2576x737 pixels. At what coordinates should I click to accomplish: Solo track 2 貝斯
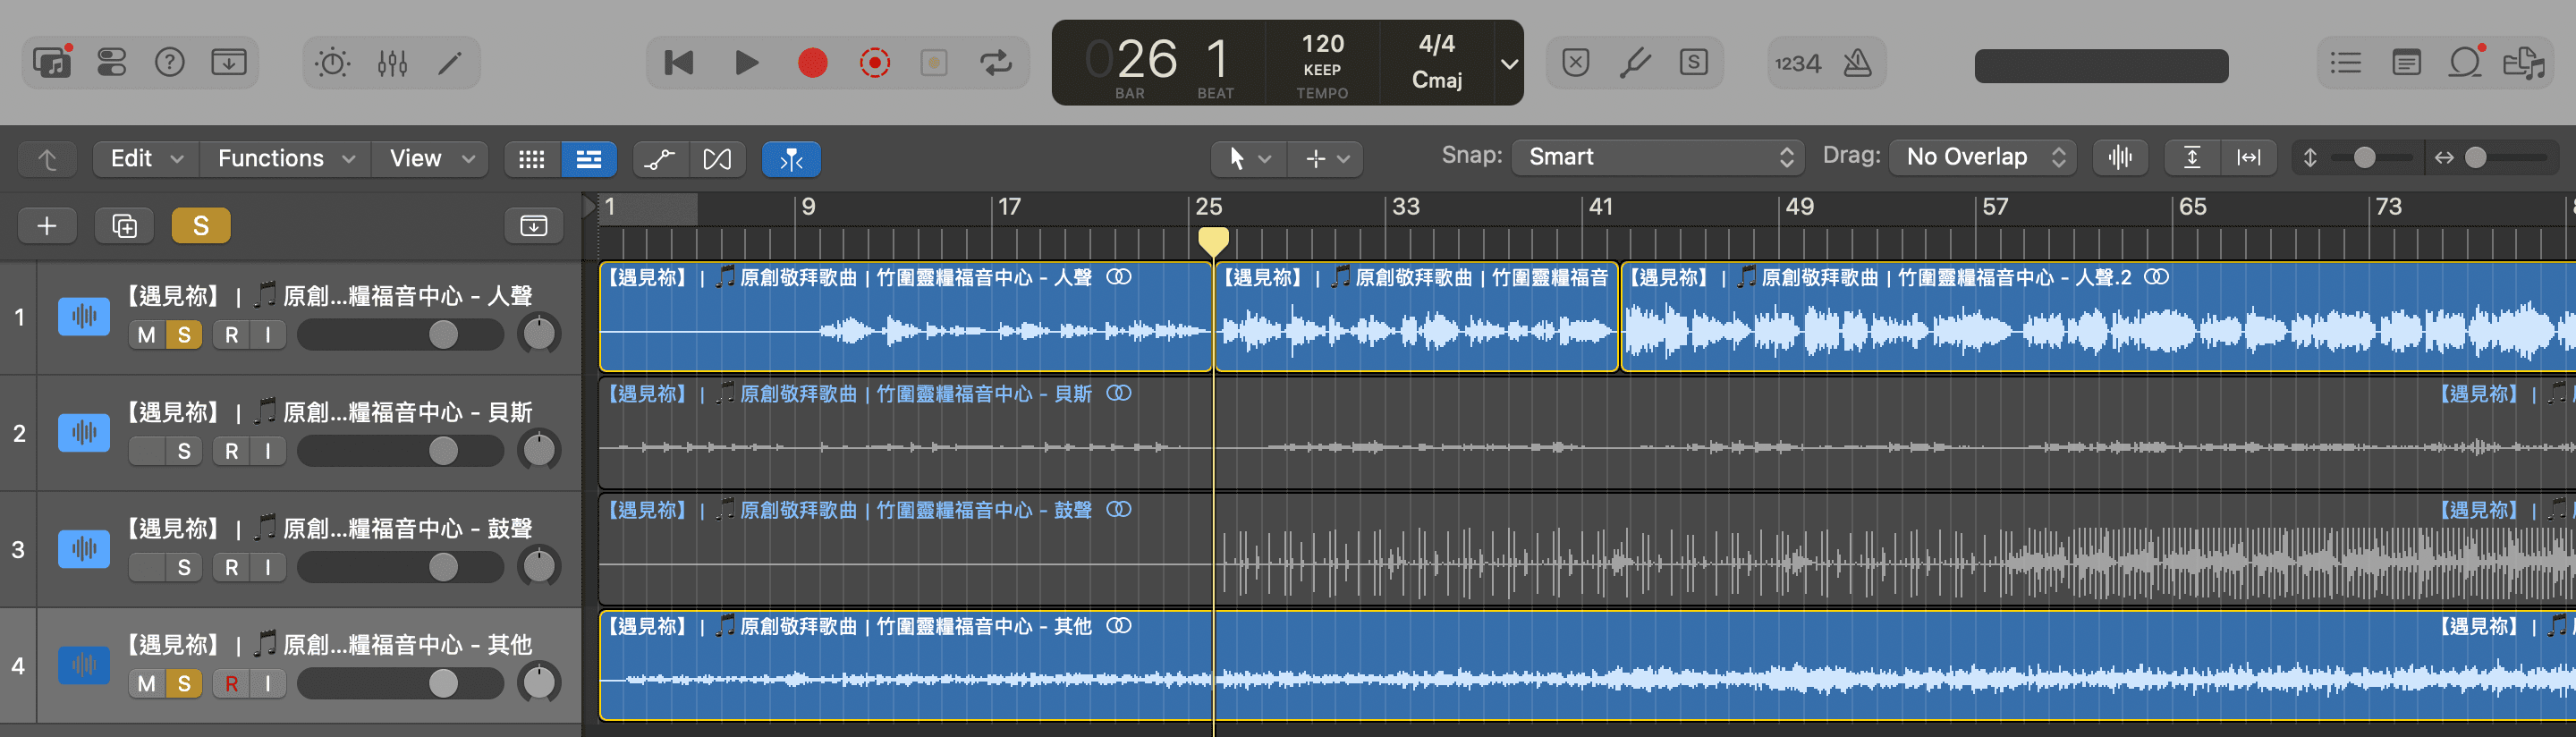[x=184, y=451]
